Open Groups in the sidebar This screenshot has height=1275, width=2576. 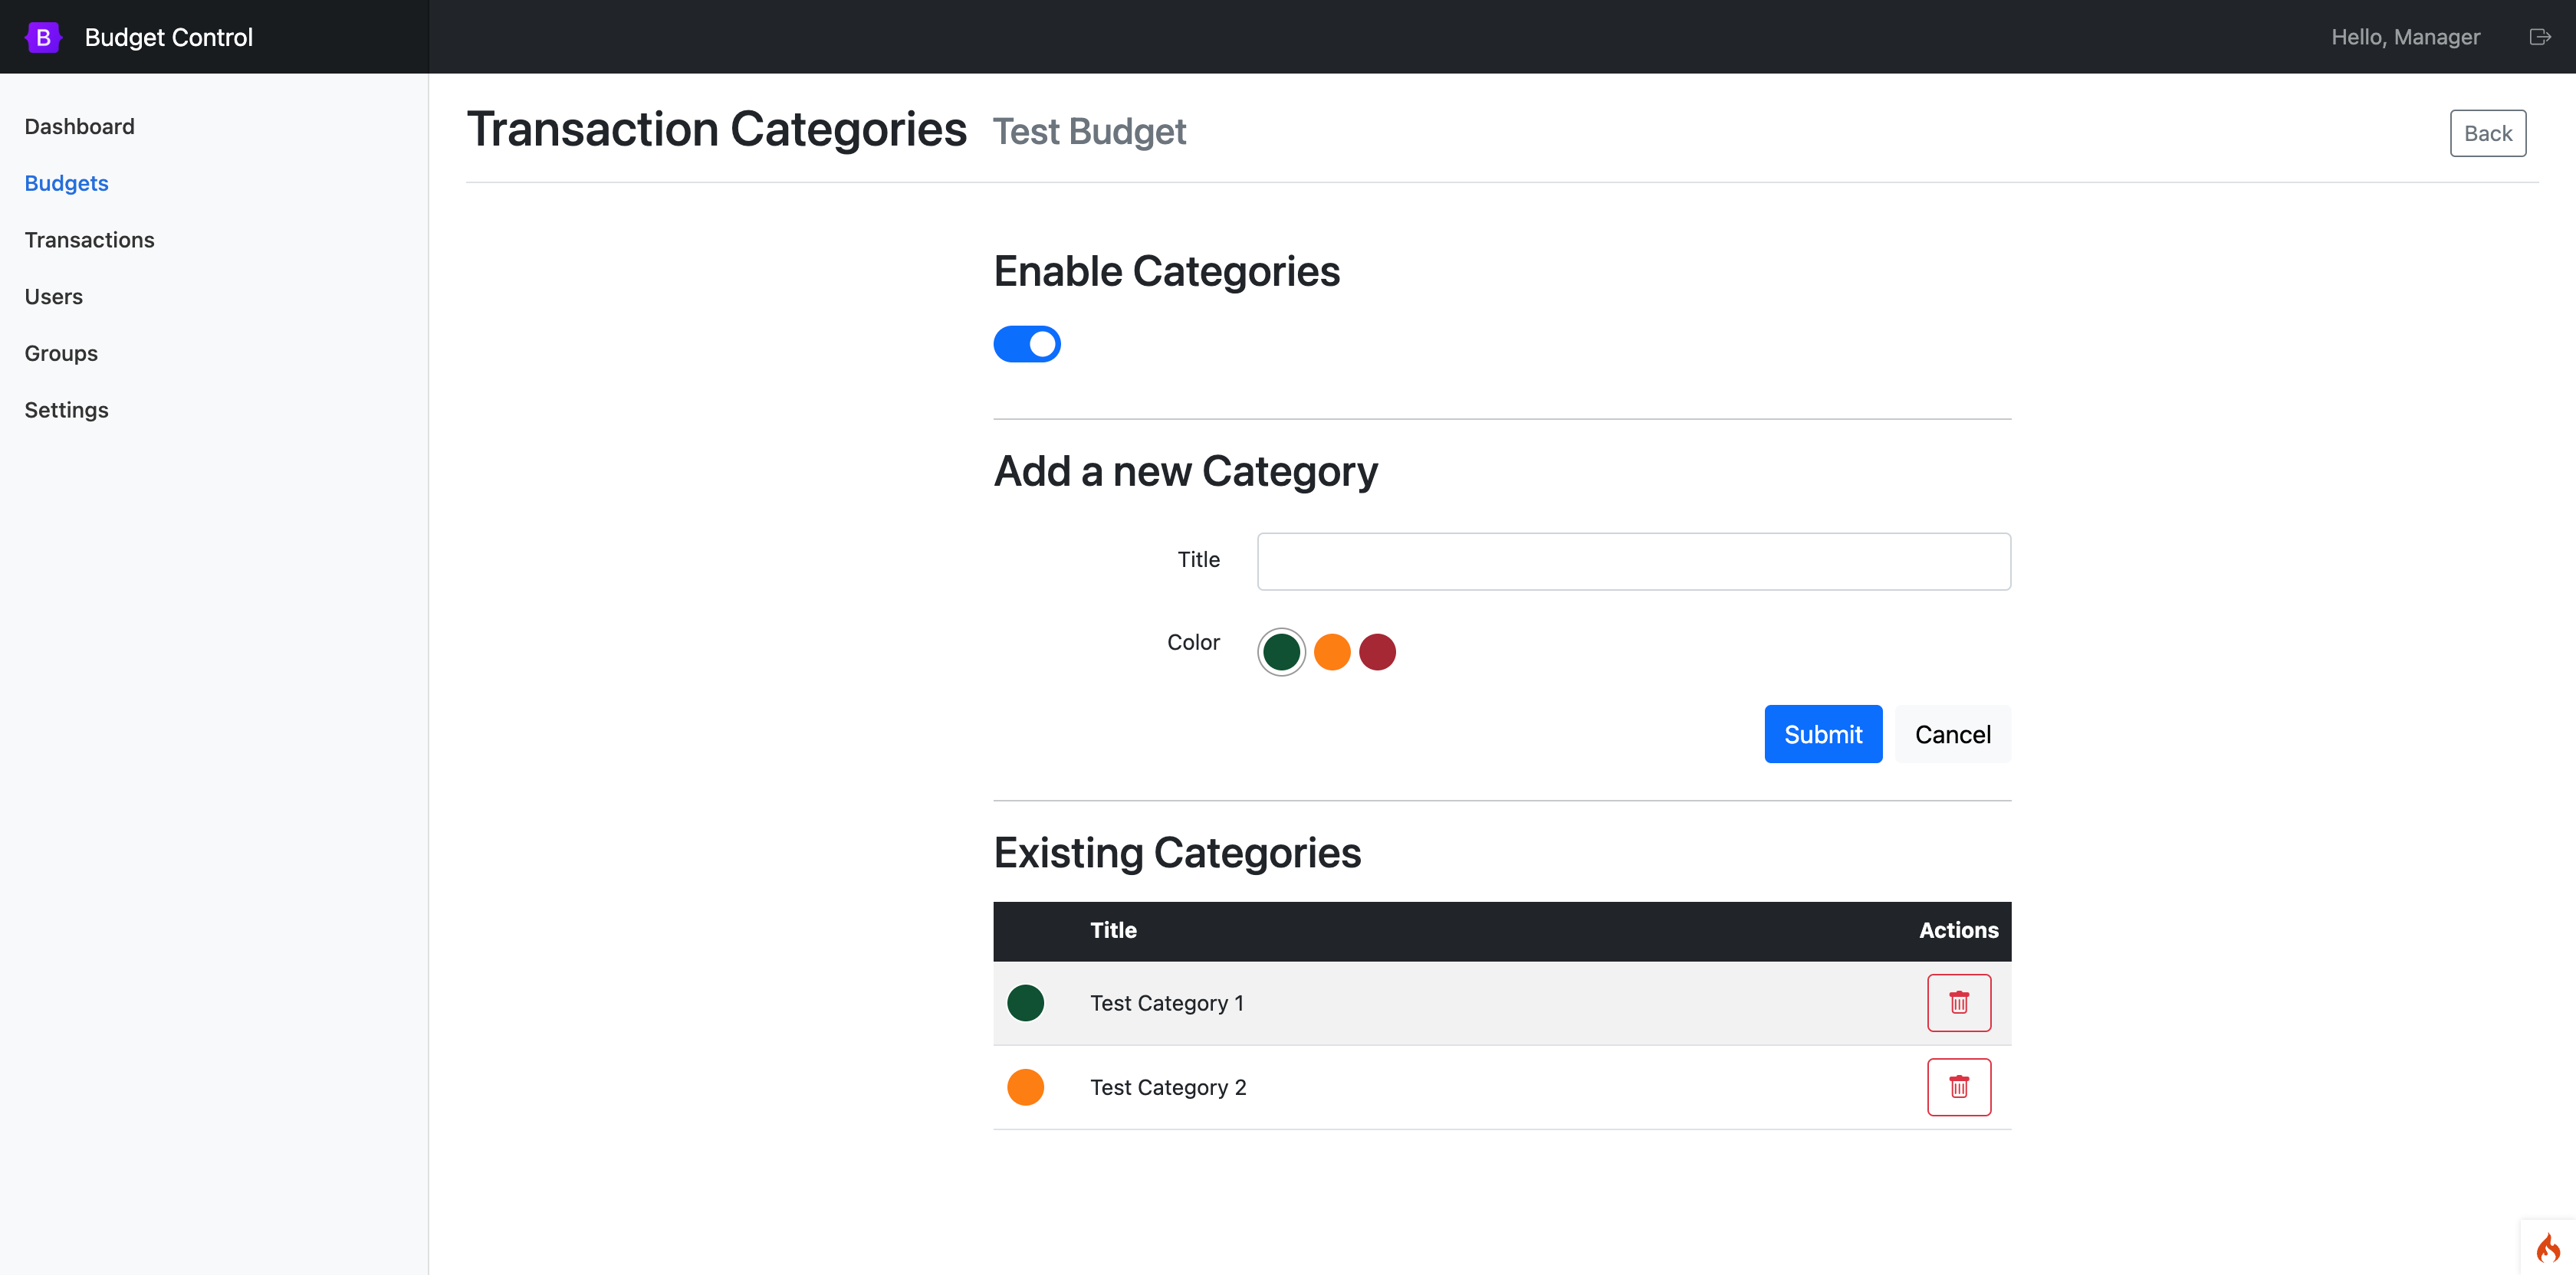point(60,352)
